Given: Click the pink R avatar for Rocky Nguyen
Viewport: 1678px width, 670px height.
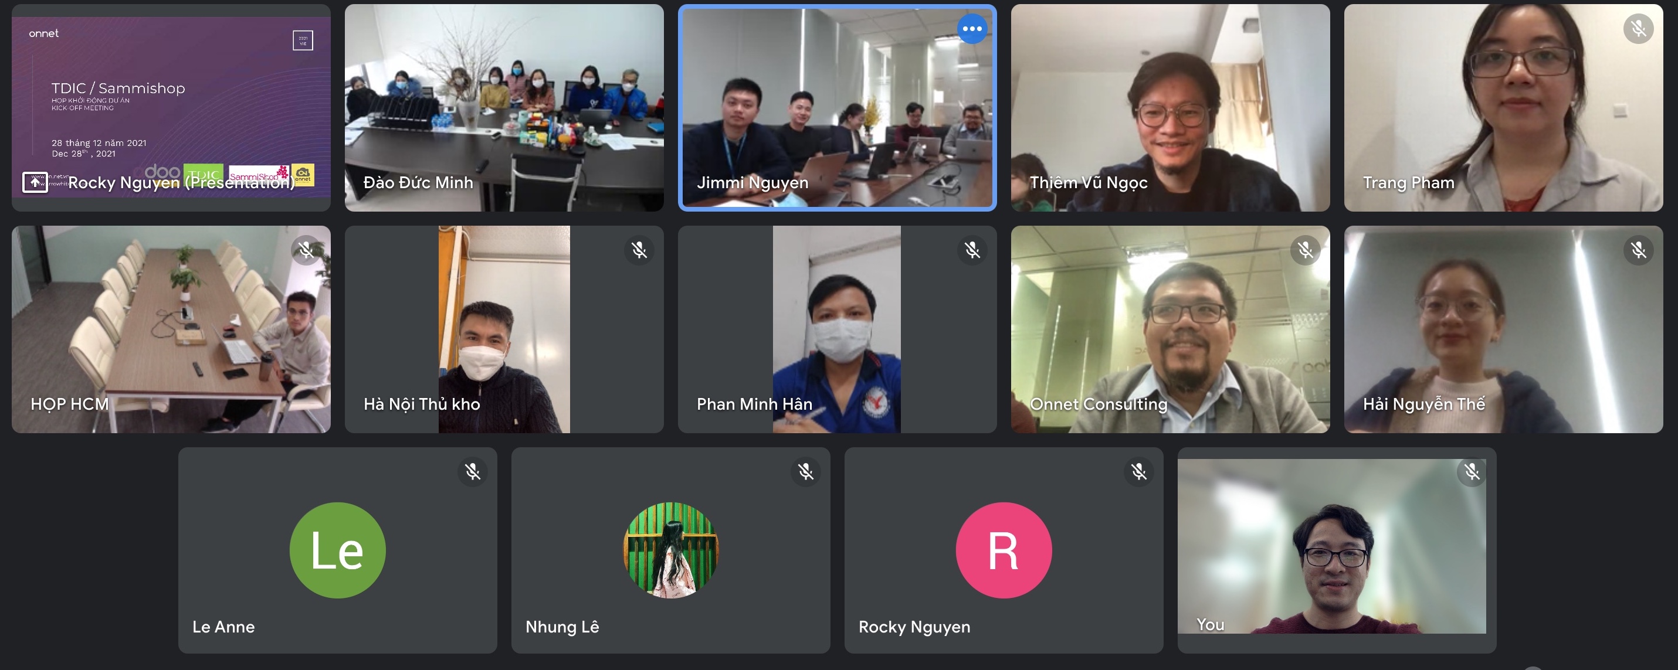Looking at the screenshot, I should click(1004, 550).
